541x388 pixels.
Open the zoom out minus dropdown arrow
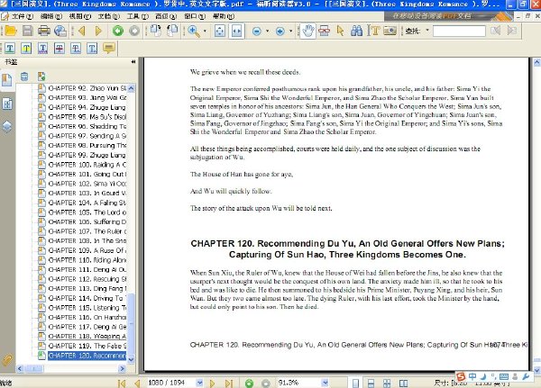coord(268,31)
